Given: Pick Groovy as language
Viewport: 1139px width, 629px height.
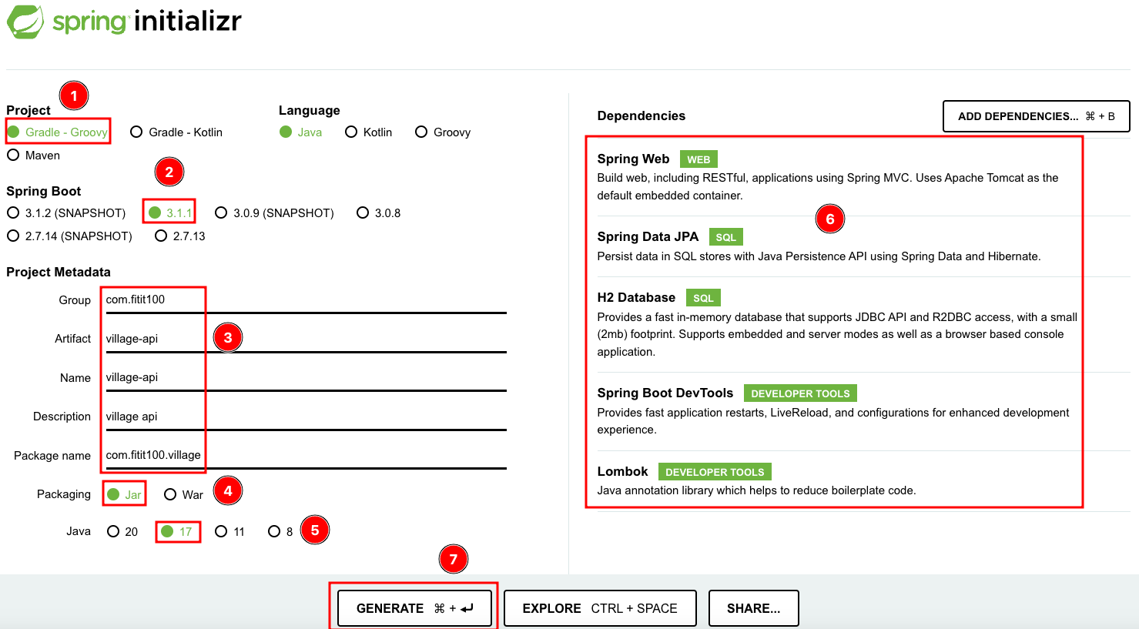Looking at the screenshot, I should coord(443,132).
